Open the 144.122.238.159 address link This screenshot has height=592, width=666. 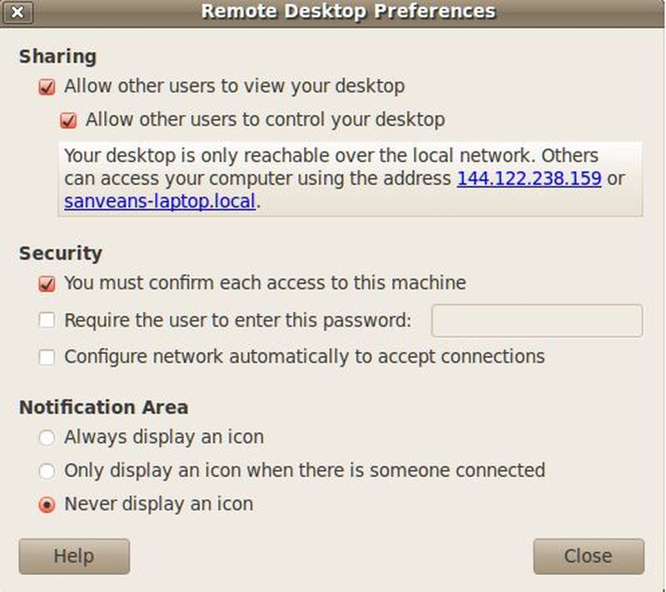pos(529,179)
